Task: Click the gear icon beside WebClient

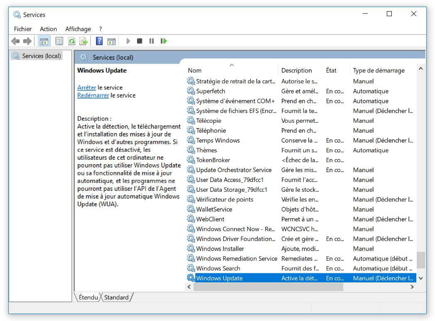Action: pos(191,219)
